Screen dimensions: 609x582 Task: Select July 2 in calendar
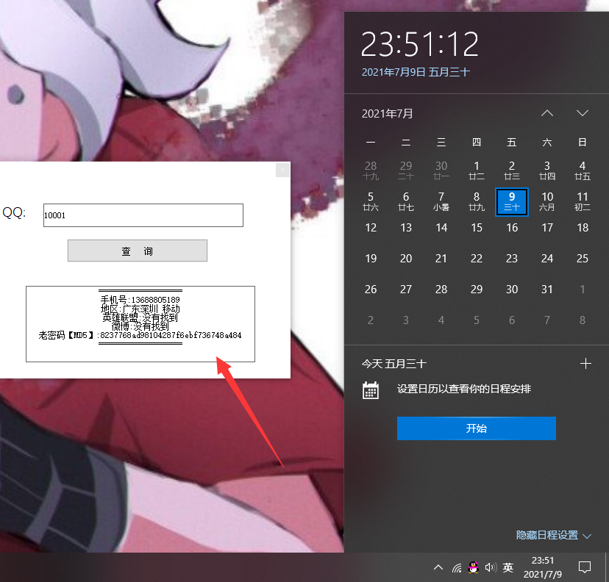click(512, 170)
